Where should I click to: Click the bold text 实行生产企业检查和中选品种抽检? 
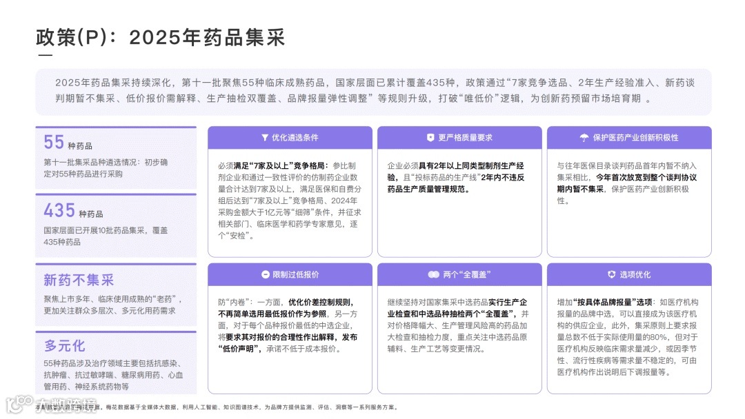coord(457,308)
